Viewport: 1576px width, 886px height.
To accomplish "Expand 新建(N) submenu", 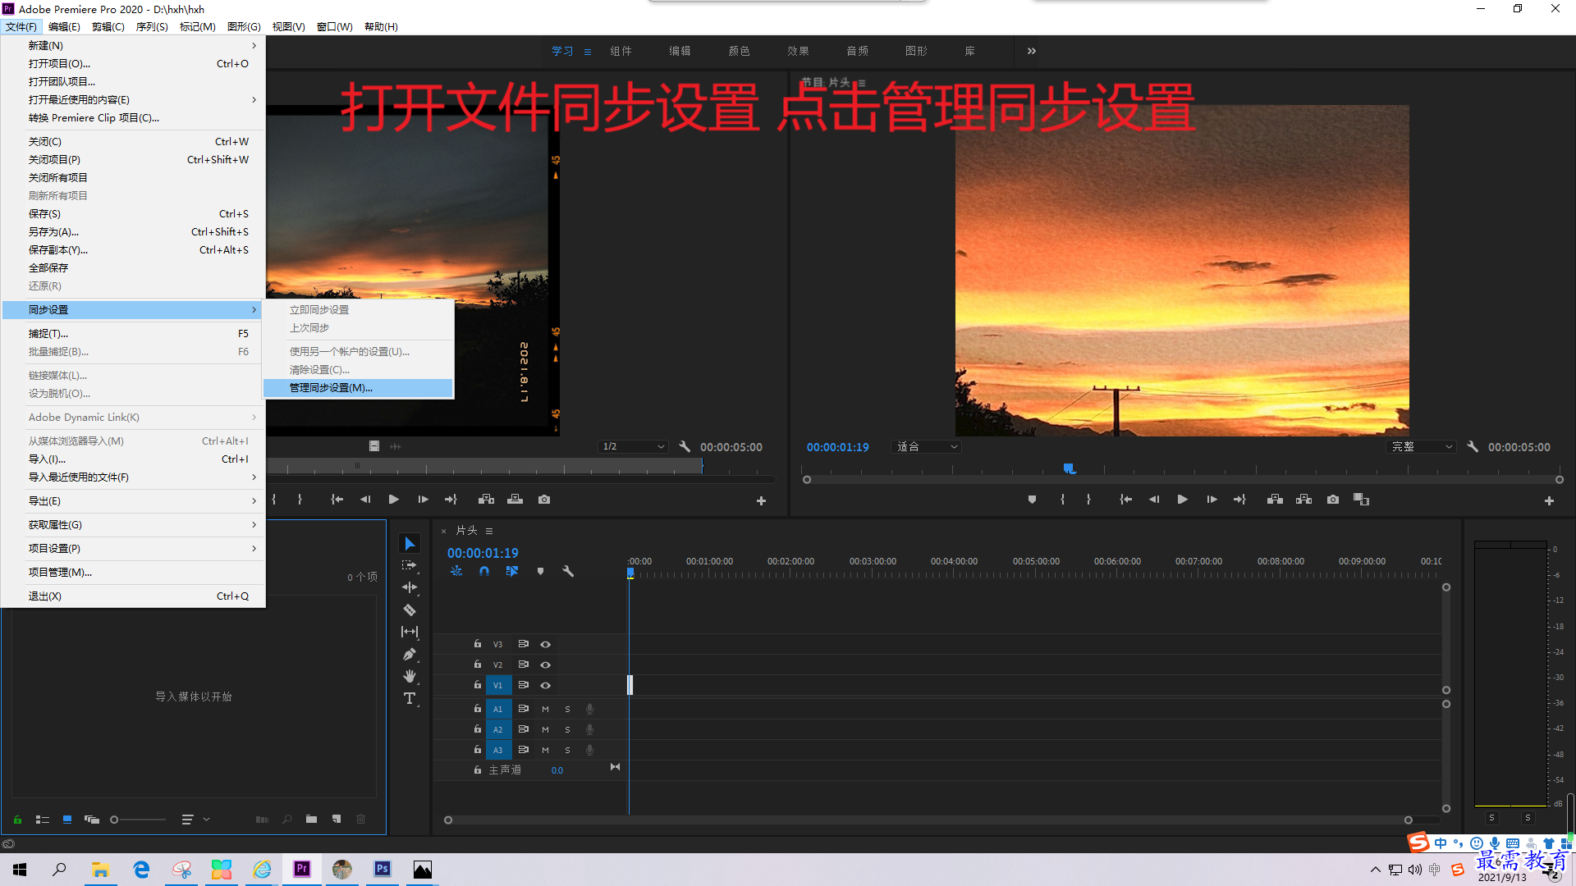I will tap(133, 45).
